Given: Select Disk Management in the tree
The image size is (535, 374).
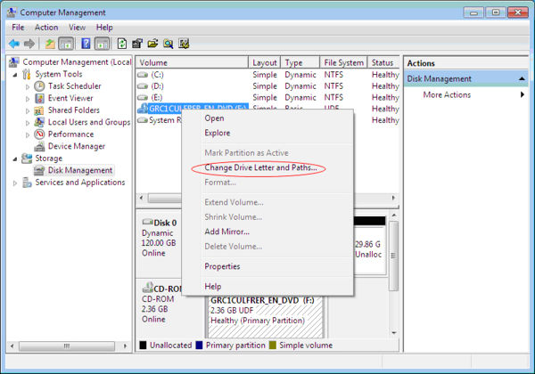Looking at the screenshot, I should (x=80, y=170).
